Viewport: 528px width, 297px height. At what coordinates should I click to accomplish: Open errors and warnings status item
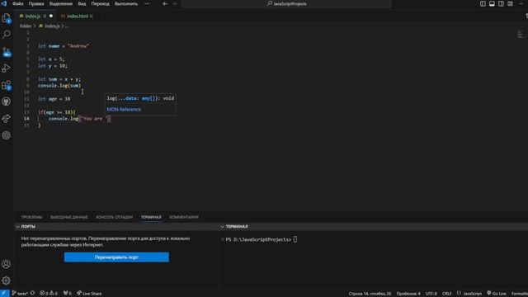[x=49, y=294]
